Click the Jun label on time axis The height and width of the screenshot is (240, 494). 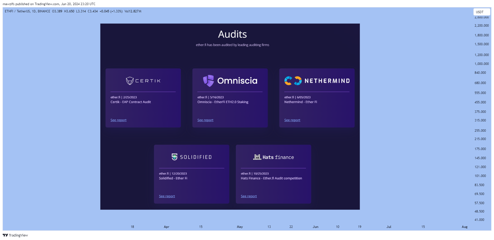(316, 227)
